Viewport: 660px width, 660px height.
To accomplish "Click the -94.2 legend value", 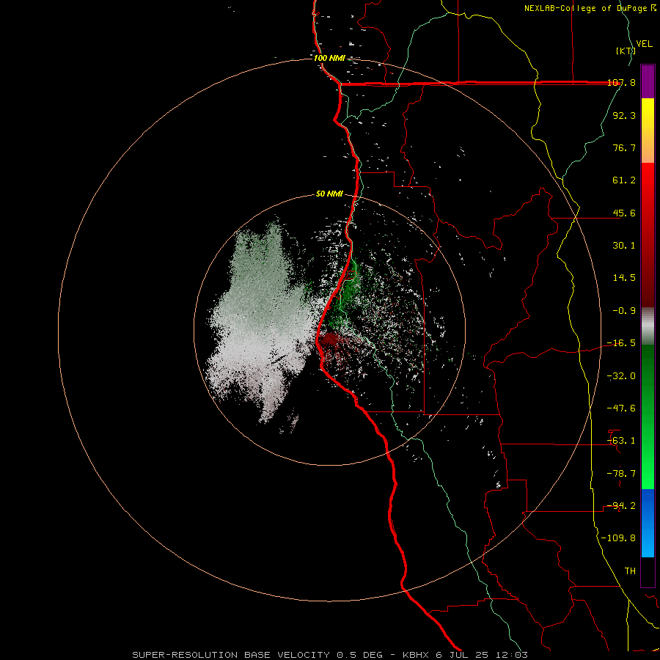I will (621, 506).
